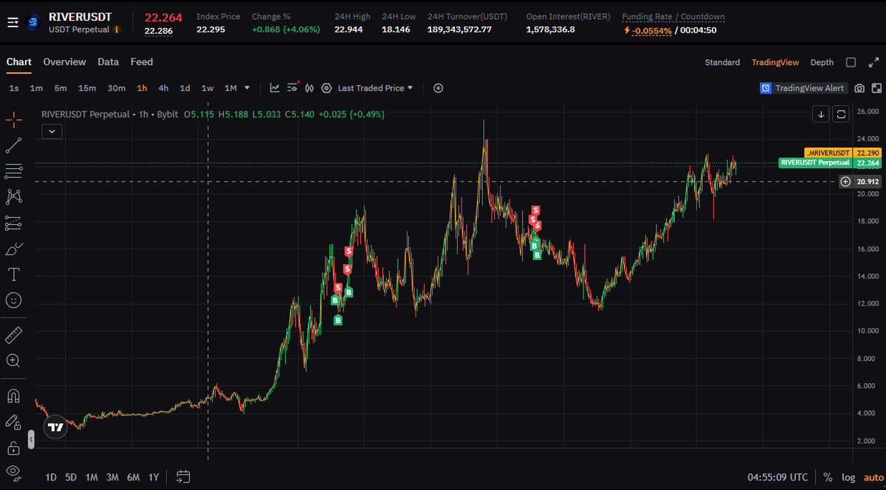
Task: Switch to the Feed tab
Action: (x=142, y=62)
